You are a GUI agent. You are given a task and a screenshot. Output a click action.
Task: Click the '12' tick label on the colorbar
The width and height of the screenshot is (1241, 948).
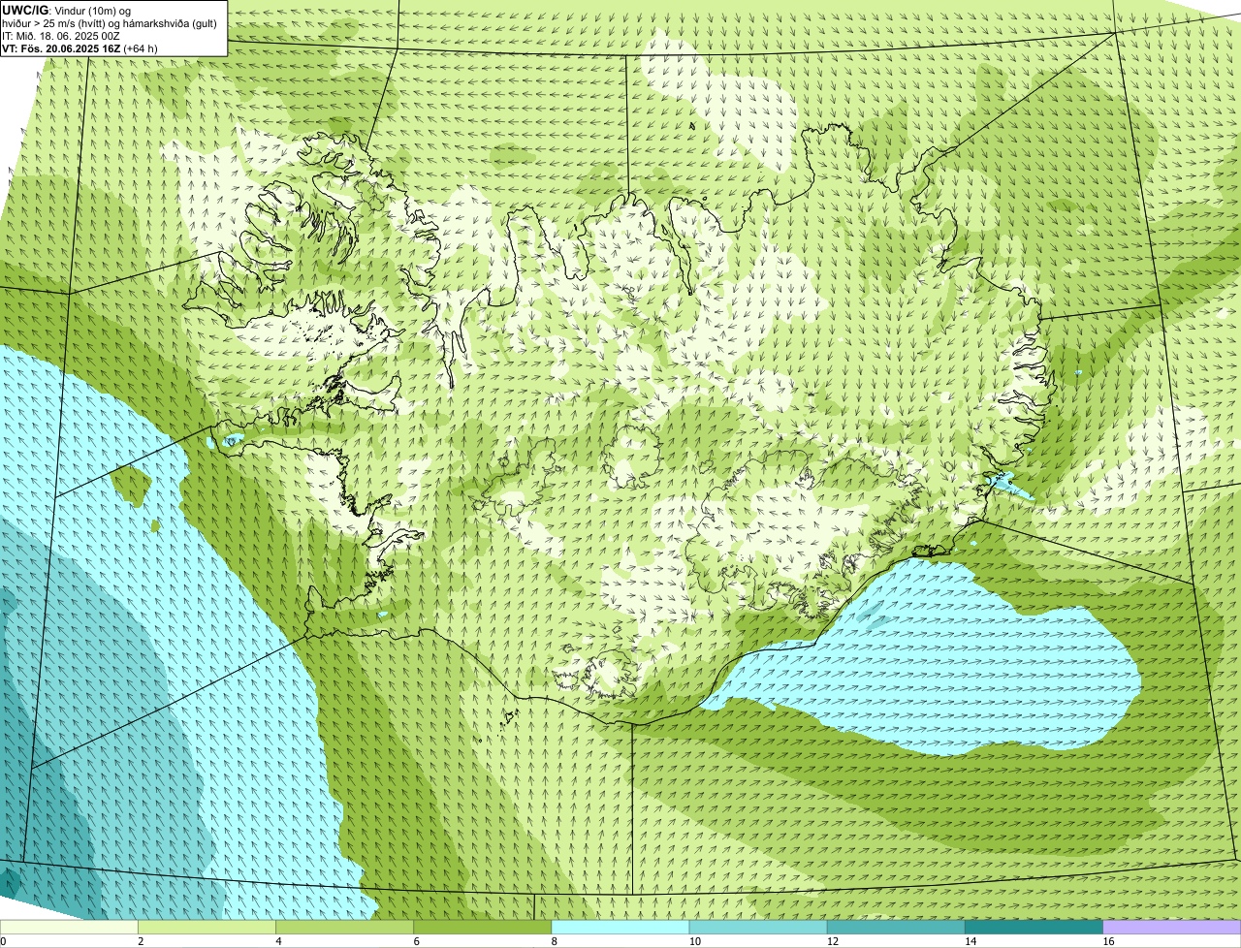(832, 941)
